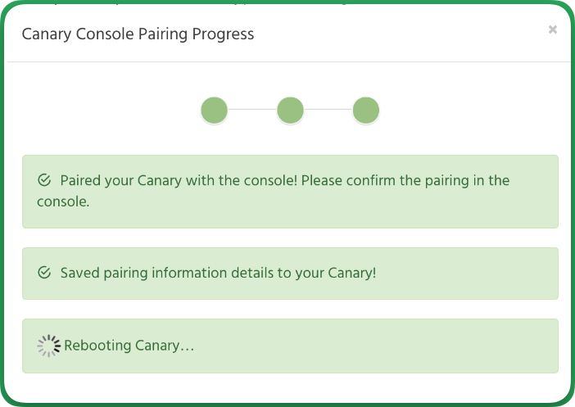Click the loading spinner next to Rebooting Canary

(49, 346)
